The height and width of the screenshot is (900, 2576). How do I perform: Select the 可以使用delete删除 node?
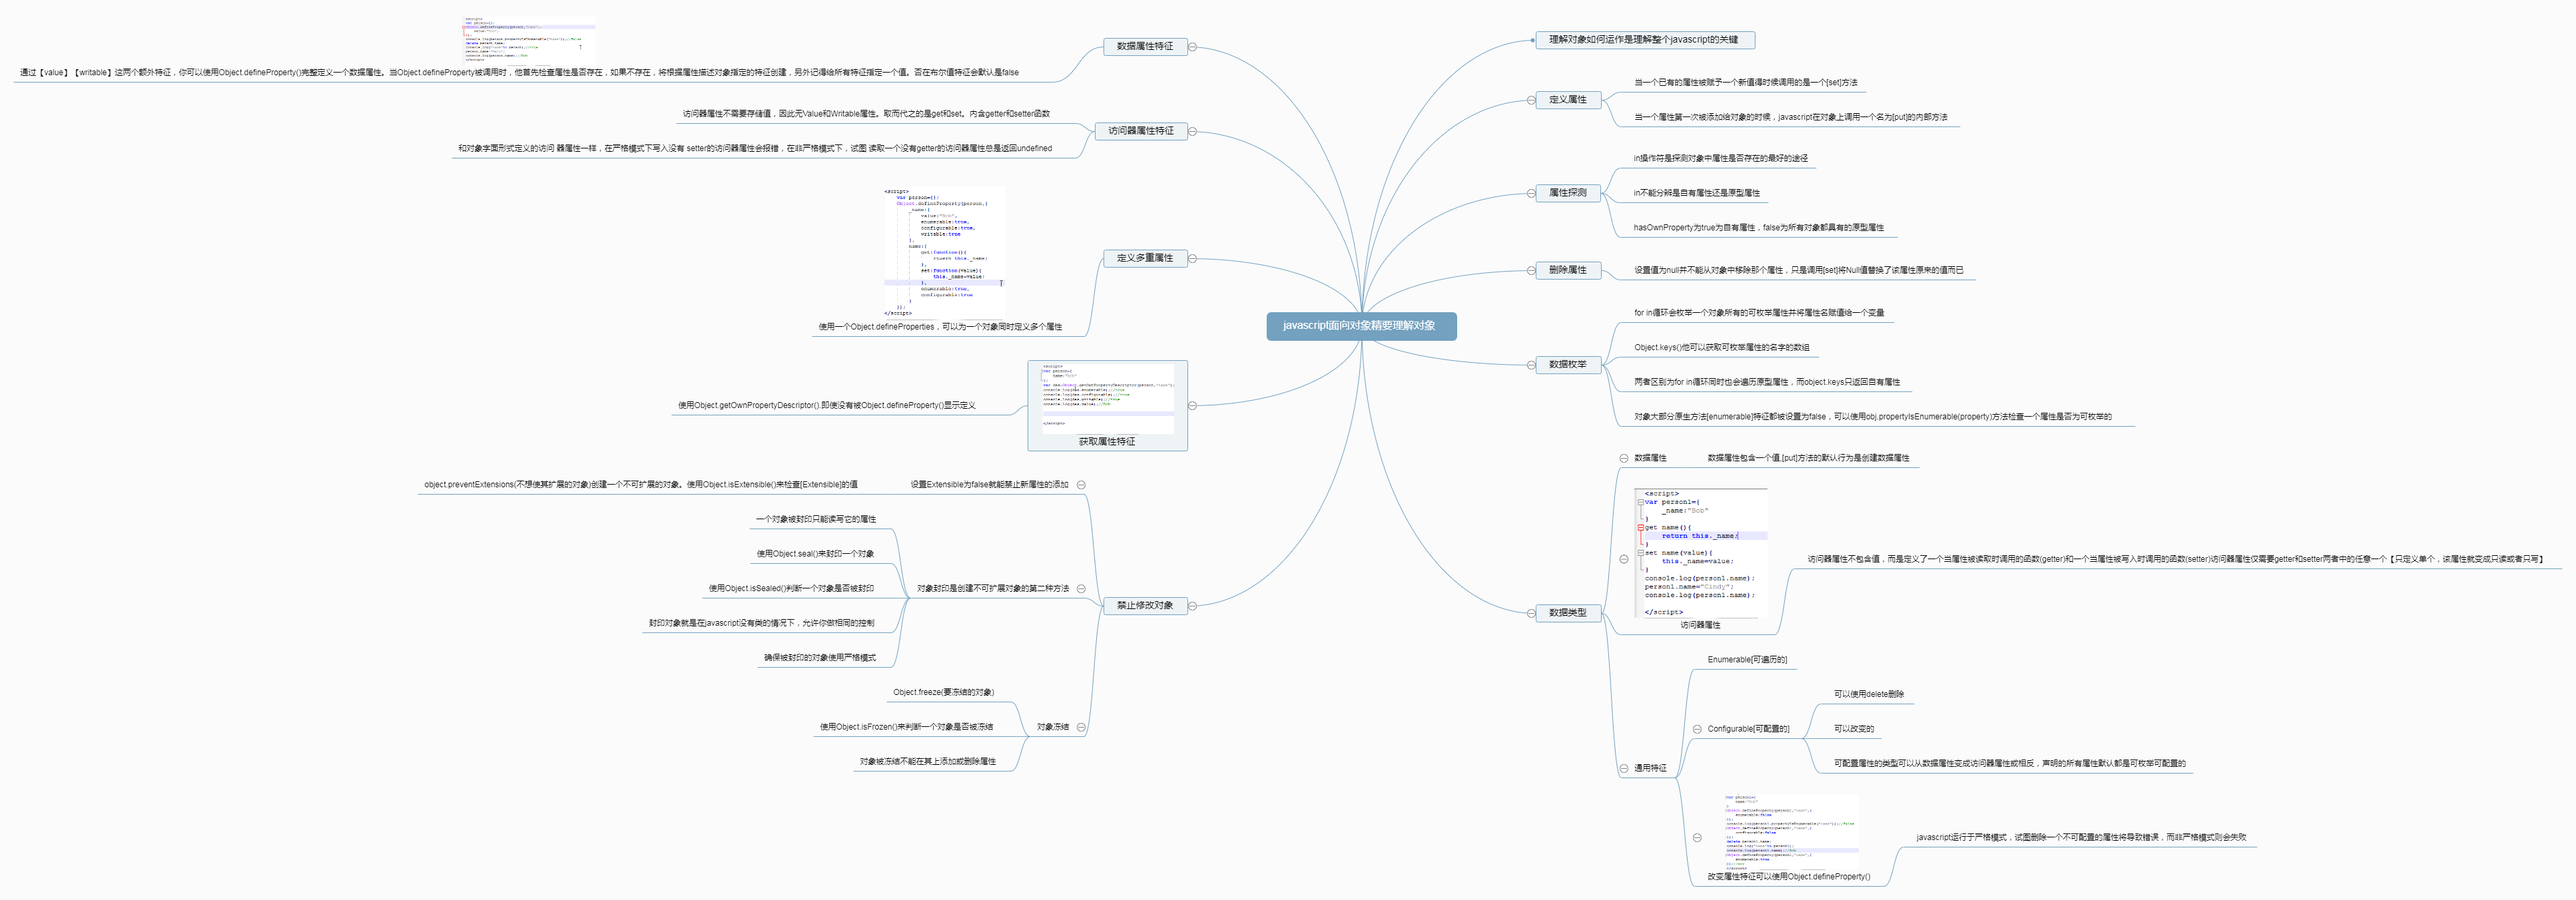pyautogui.click(x=1869, y=694)
